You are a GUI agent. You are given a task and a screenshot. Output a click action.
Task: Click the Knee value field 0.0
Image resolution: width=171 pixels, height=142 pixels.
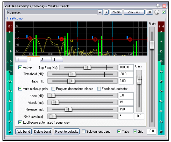(126, 95)
